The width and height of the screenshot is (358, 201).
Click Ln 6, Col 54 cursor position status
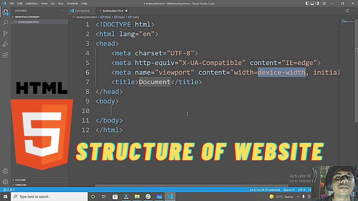265,190
